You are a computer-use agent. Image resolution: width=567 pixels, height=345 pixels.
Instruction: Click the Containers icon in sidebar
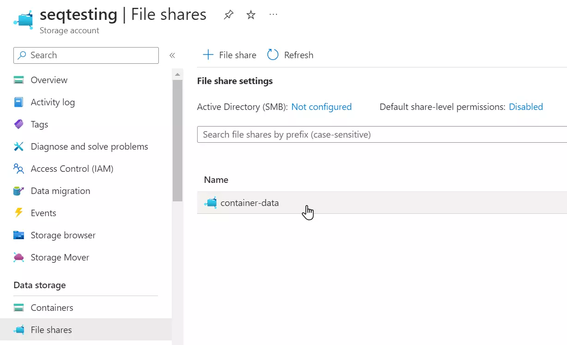pos(18,308)
